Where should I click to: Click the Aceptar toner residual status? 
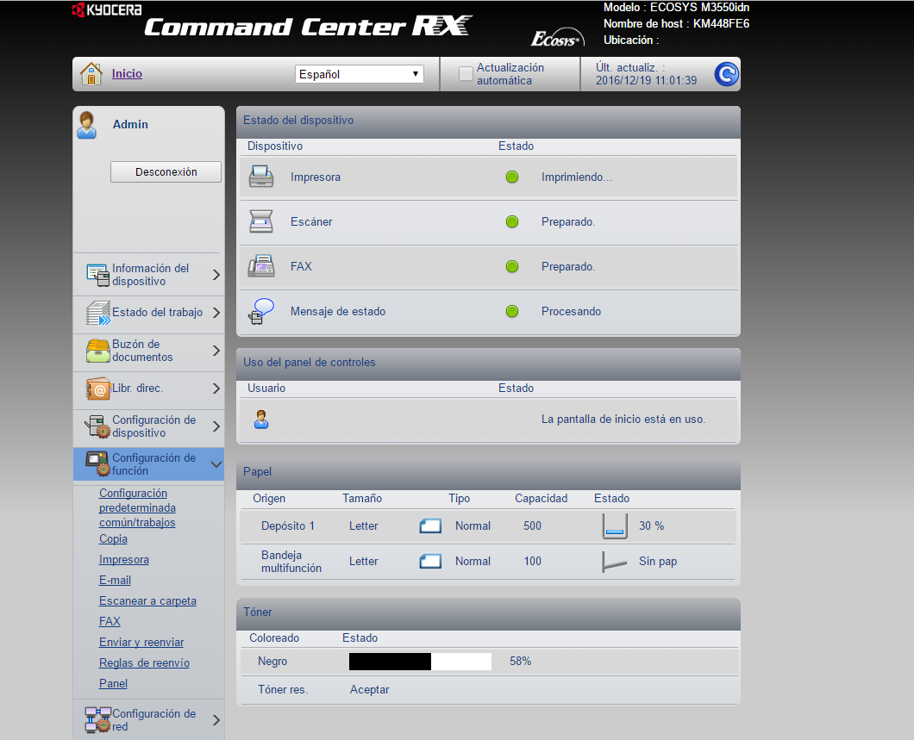[x=370, y=690]
